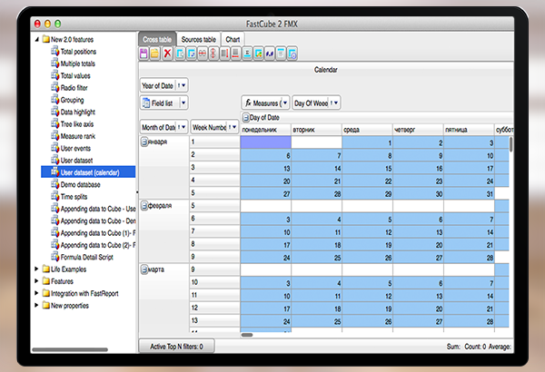Viewport: 545px width, 372px height.
Task: Click the red X clear icon
Action: click(167, 54)
